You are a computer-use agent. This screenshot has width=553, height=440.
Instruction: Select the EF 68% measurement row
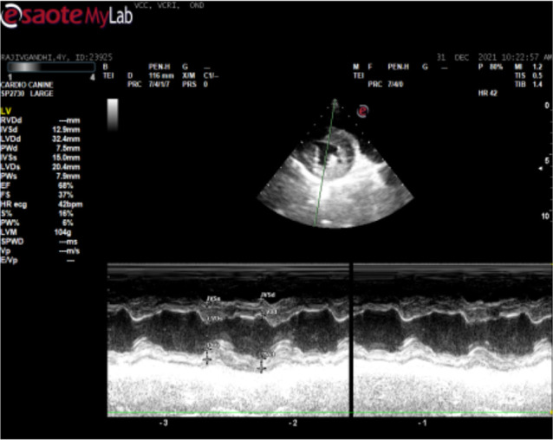pos(35,185)
